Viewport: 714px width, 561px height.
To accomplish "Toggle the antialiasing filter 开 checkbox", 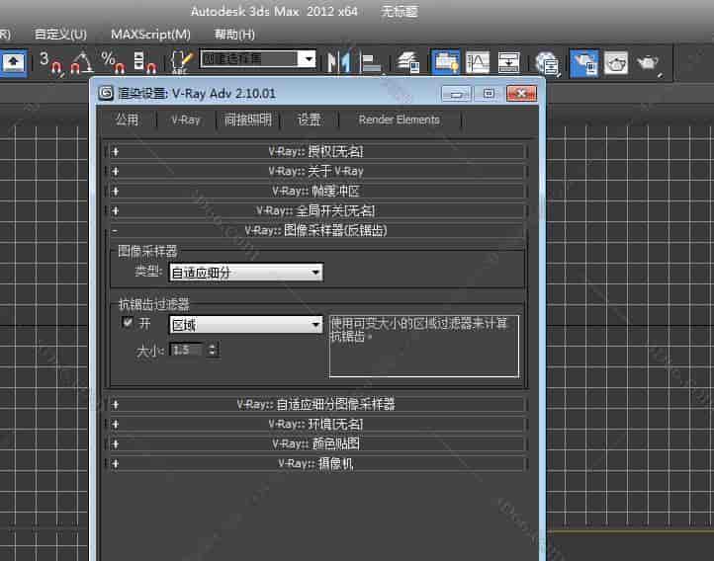I will point(127,323).
